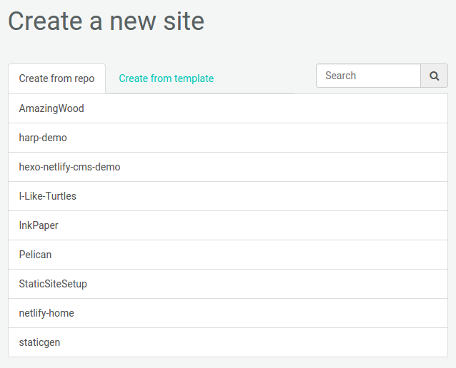Choose the AmazingWood repository
The height and width of the screenshot is (368, 456).
point(51,108)
